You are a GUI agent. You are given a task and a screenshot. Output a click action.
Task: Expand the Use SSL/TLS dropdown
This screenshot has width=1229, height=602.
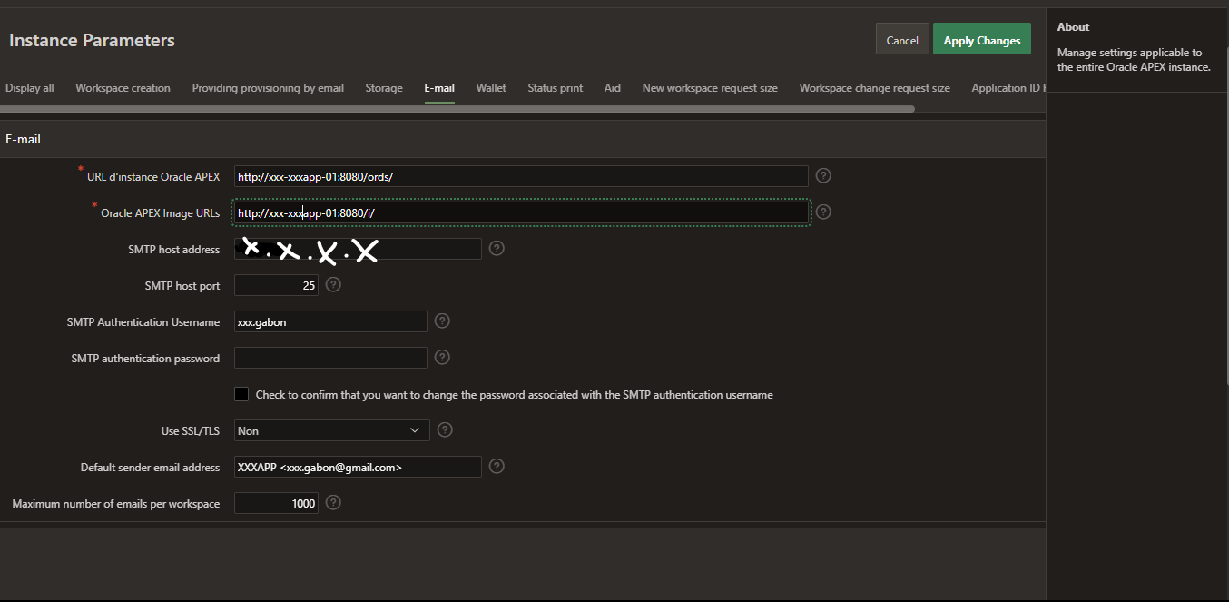[331, 430]
